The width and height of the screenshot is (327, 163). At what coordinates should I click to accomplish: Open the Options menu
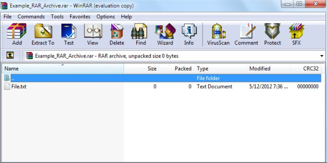pos(105,17)
